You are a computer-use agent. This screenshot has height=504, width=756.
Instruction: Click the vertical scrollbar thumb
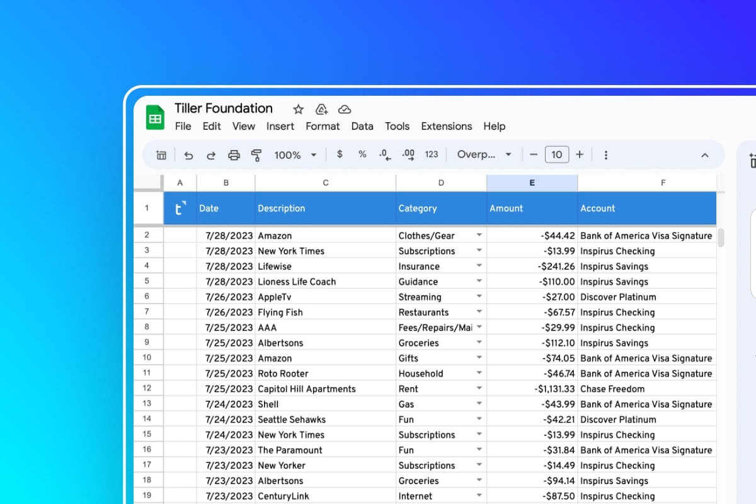[721, 238]
